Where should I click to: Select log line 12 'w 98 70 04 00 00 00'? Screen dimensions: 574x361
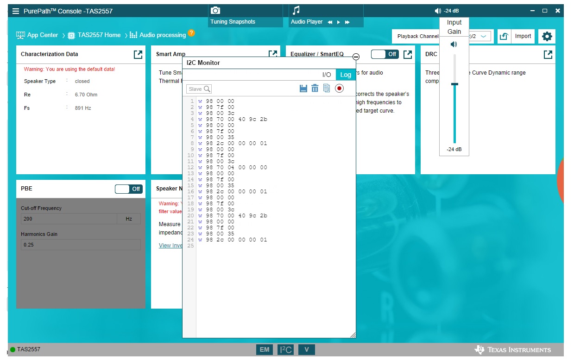233,167
